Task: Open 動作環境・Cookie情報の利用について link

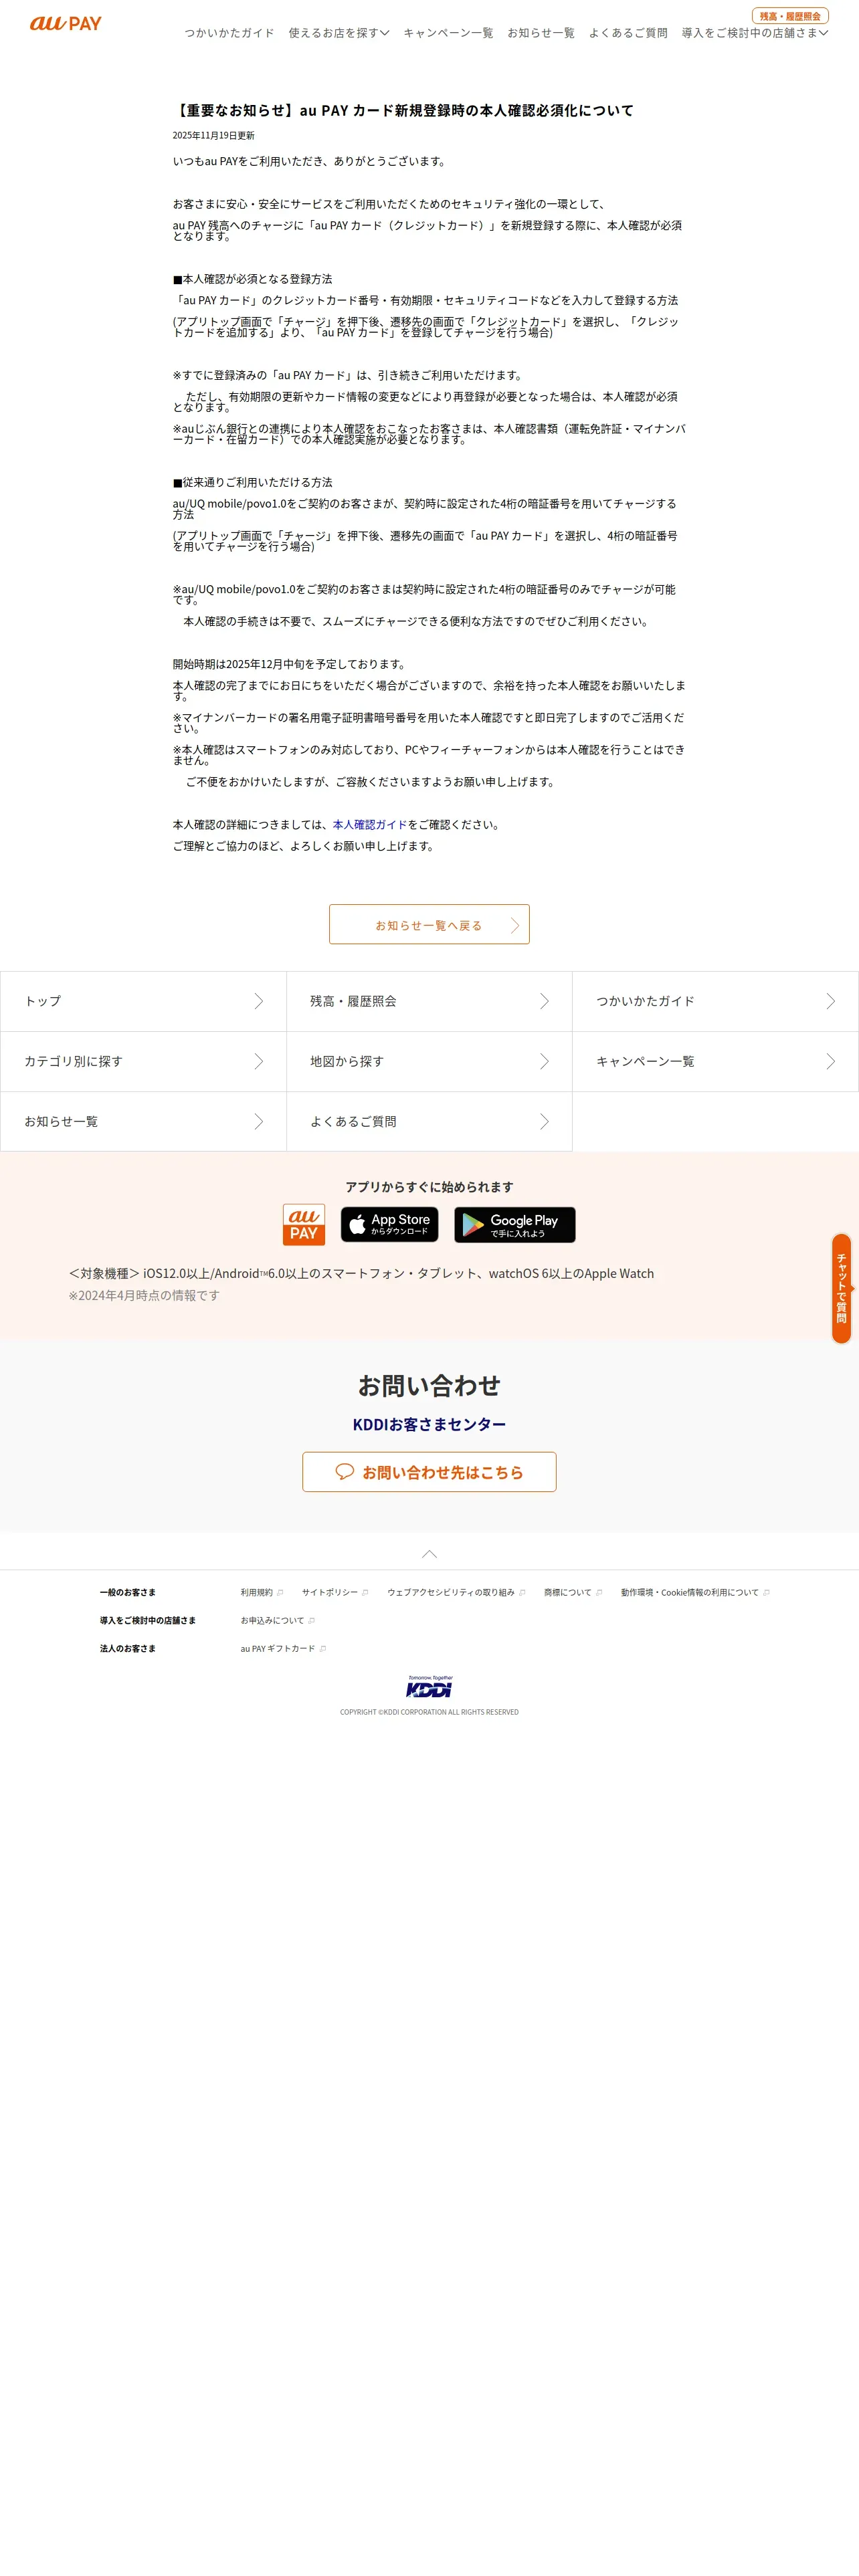Action: coord(695,1592)
